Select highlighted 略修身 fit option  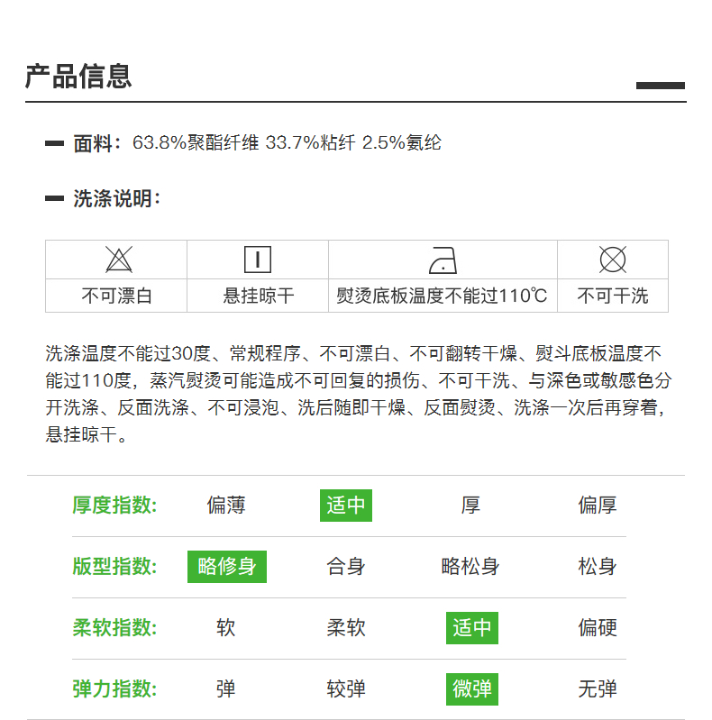227,567
